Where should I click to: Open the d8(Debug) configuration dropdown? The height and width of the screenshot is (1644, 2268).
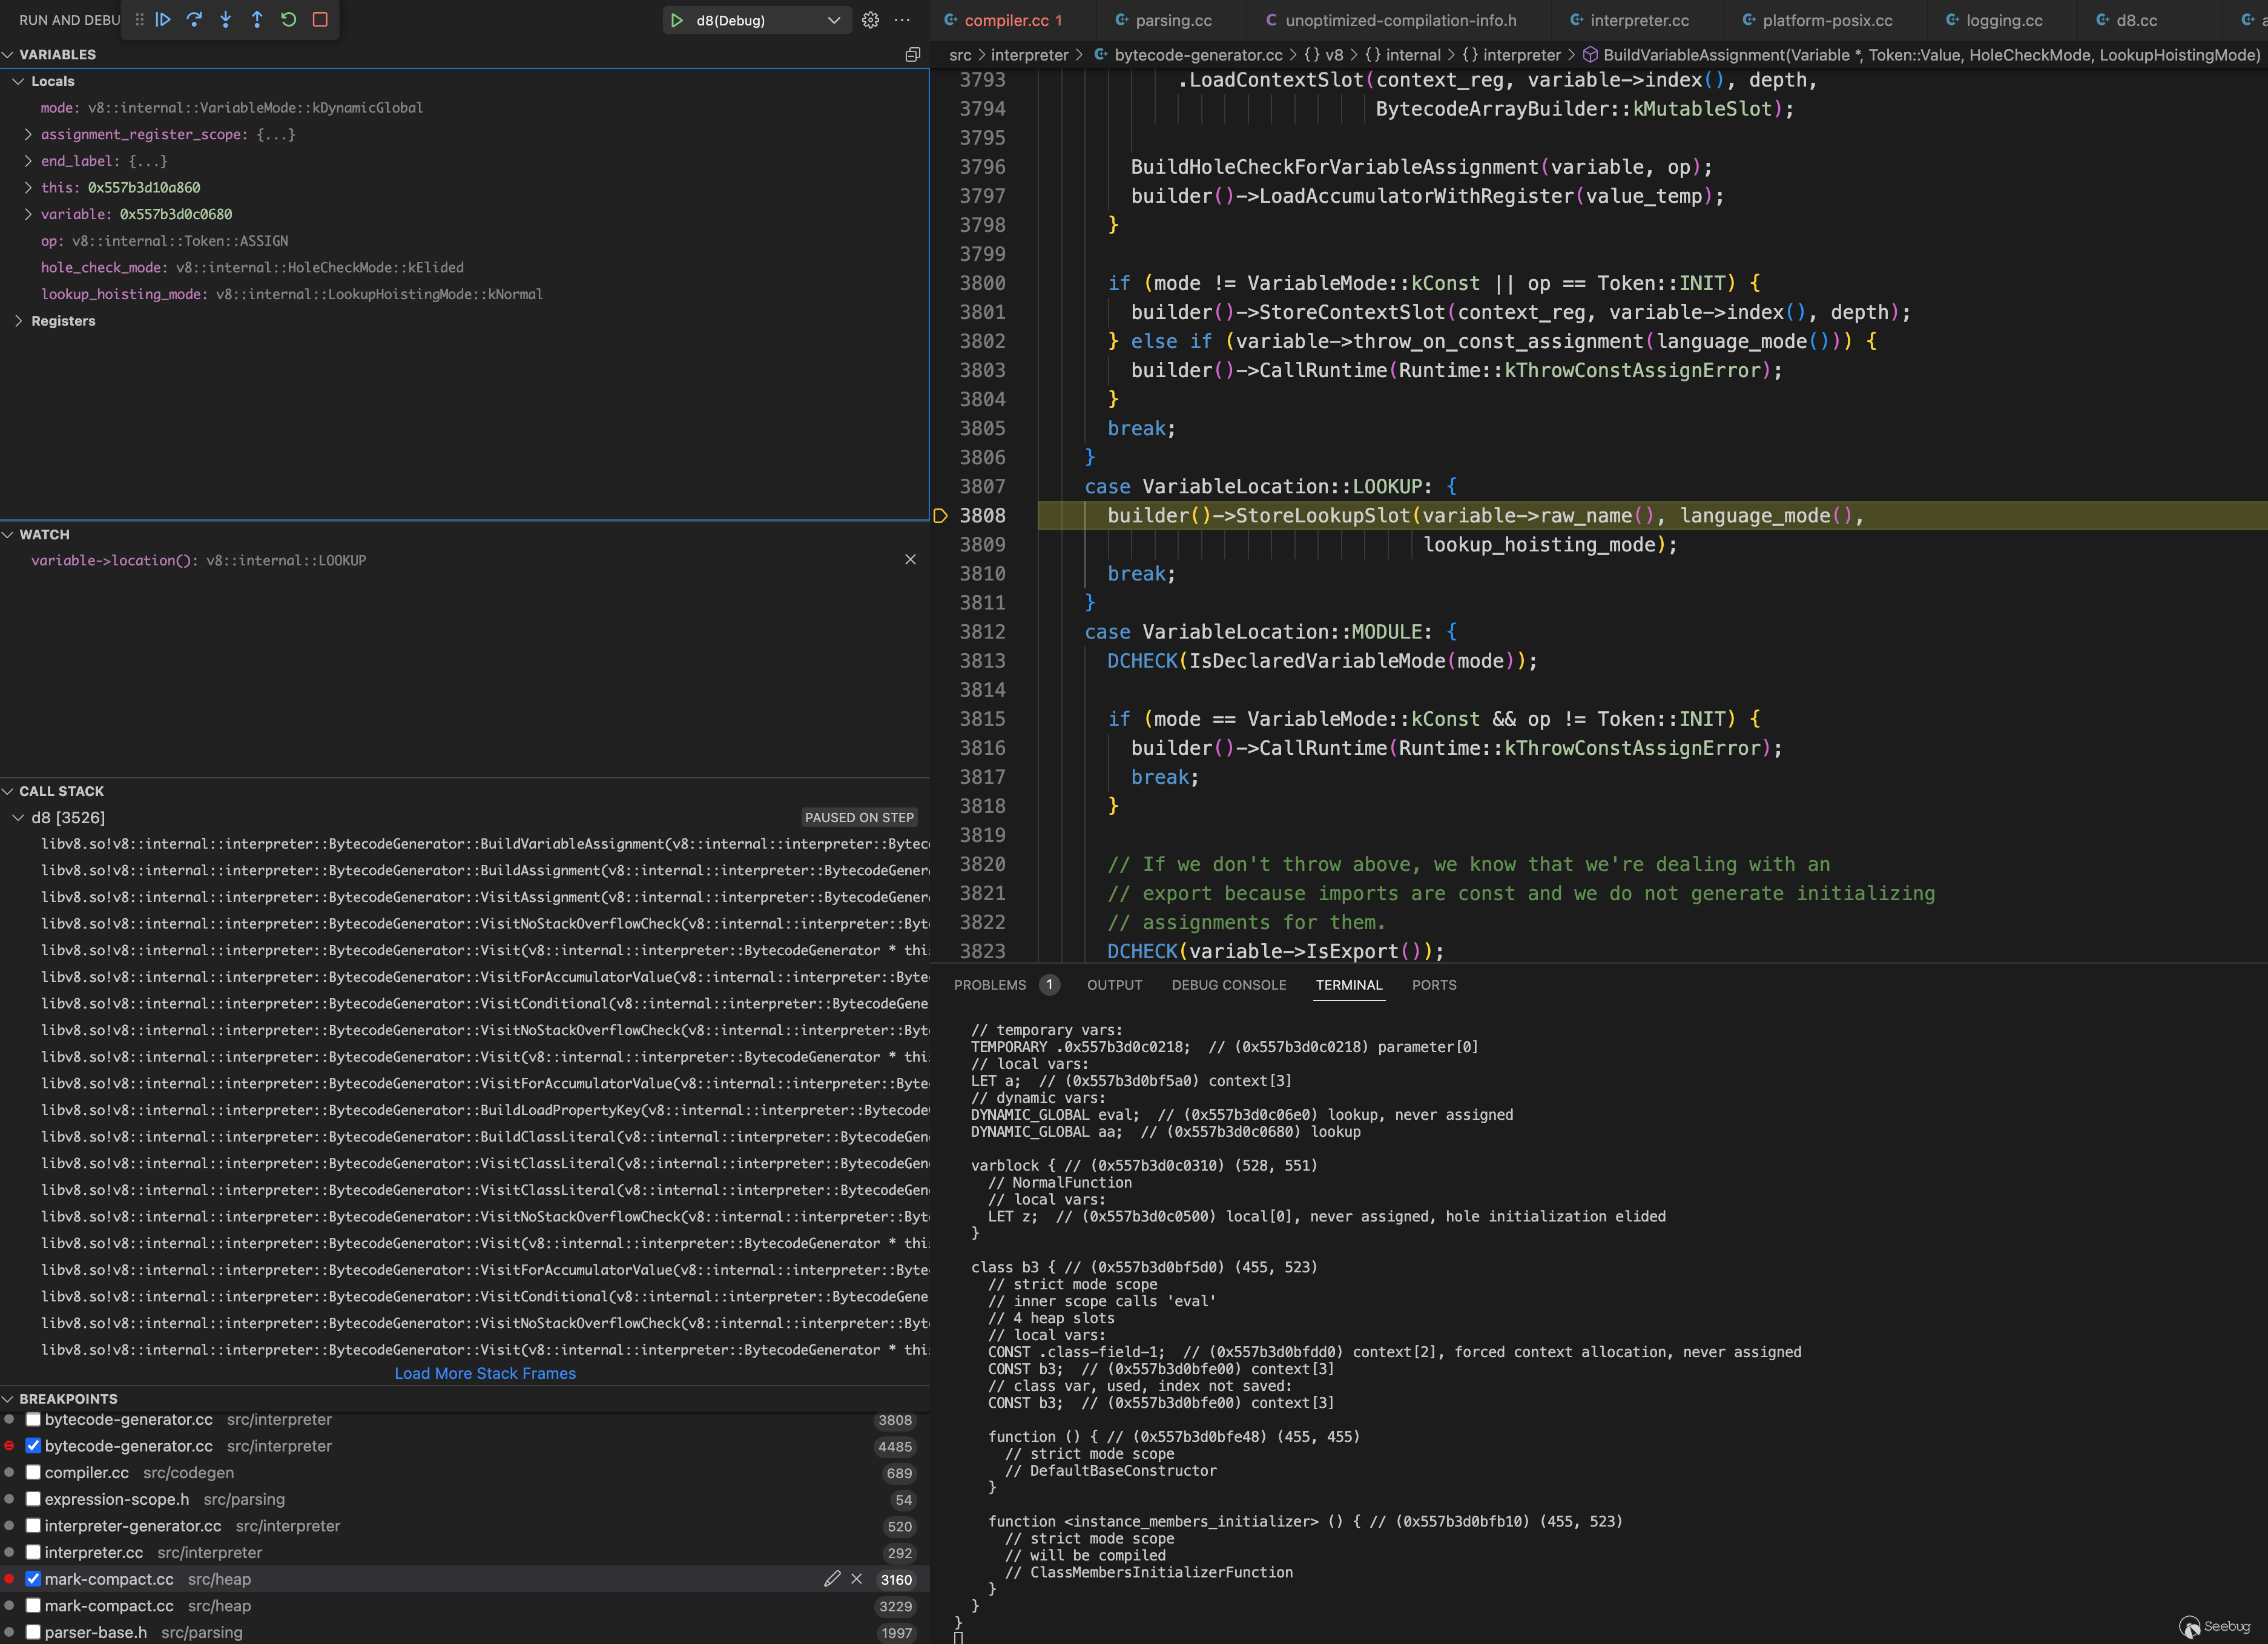click(833, 20)
